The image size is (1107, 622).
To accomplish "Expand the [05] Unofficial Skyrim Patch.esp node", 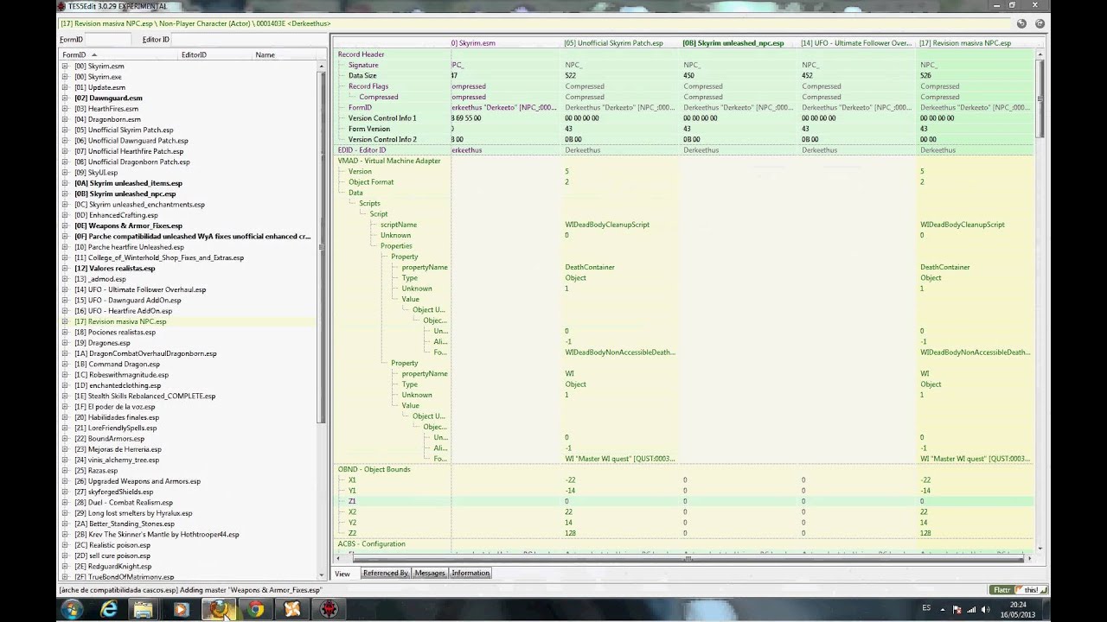I will point(65,130).
